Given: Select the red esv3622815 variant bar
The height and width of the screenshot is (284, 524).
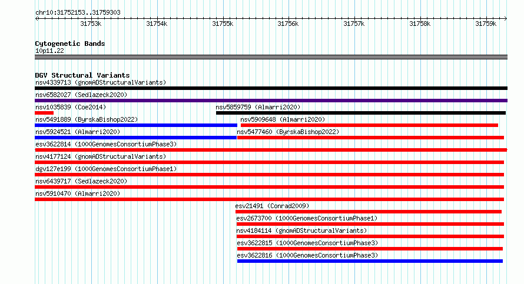Looking at the screenshot, I should [370, 249].
